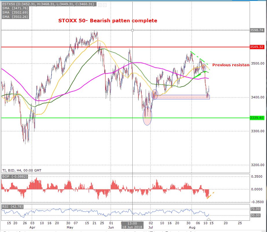Select the green 3339.40 price level label
The width and height of the screenshot is (267, 232).
(257, 118)
